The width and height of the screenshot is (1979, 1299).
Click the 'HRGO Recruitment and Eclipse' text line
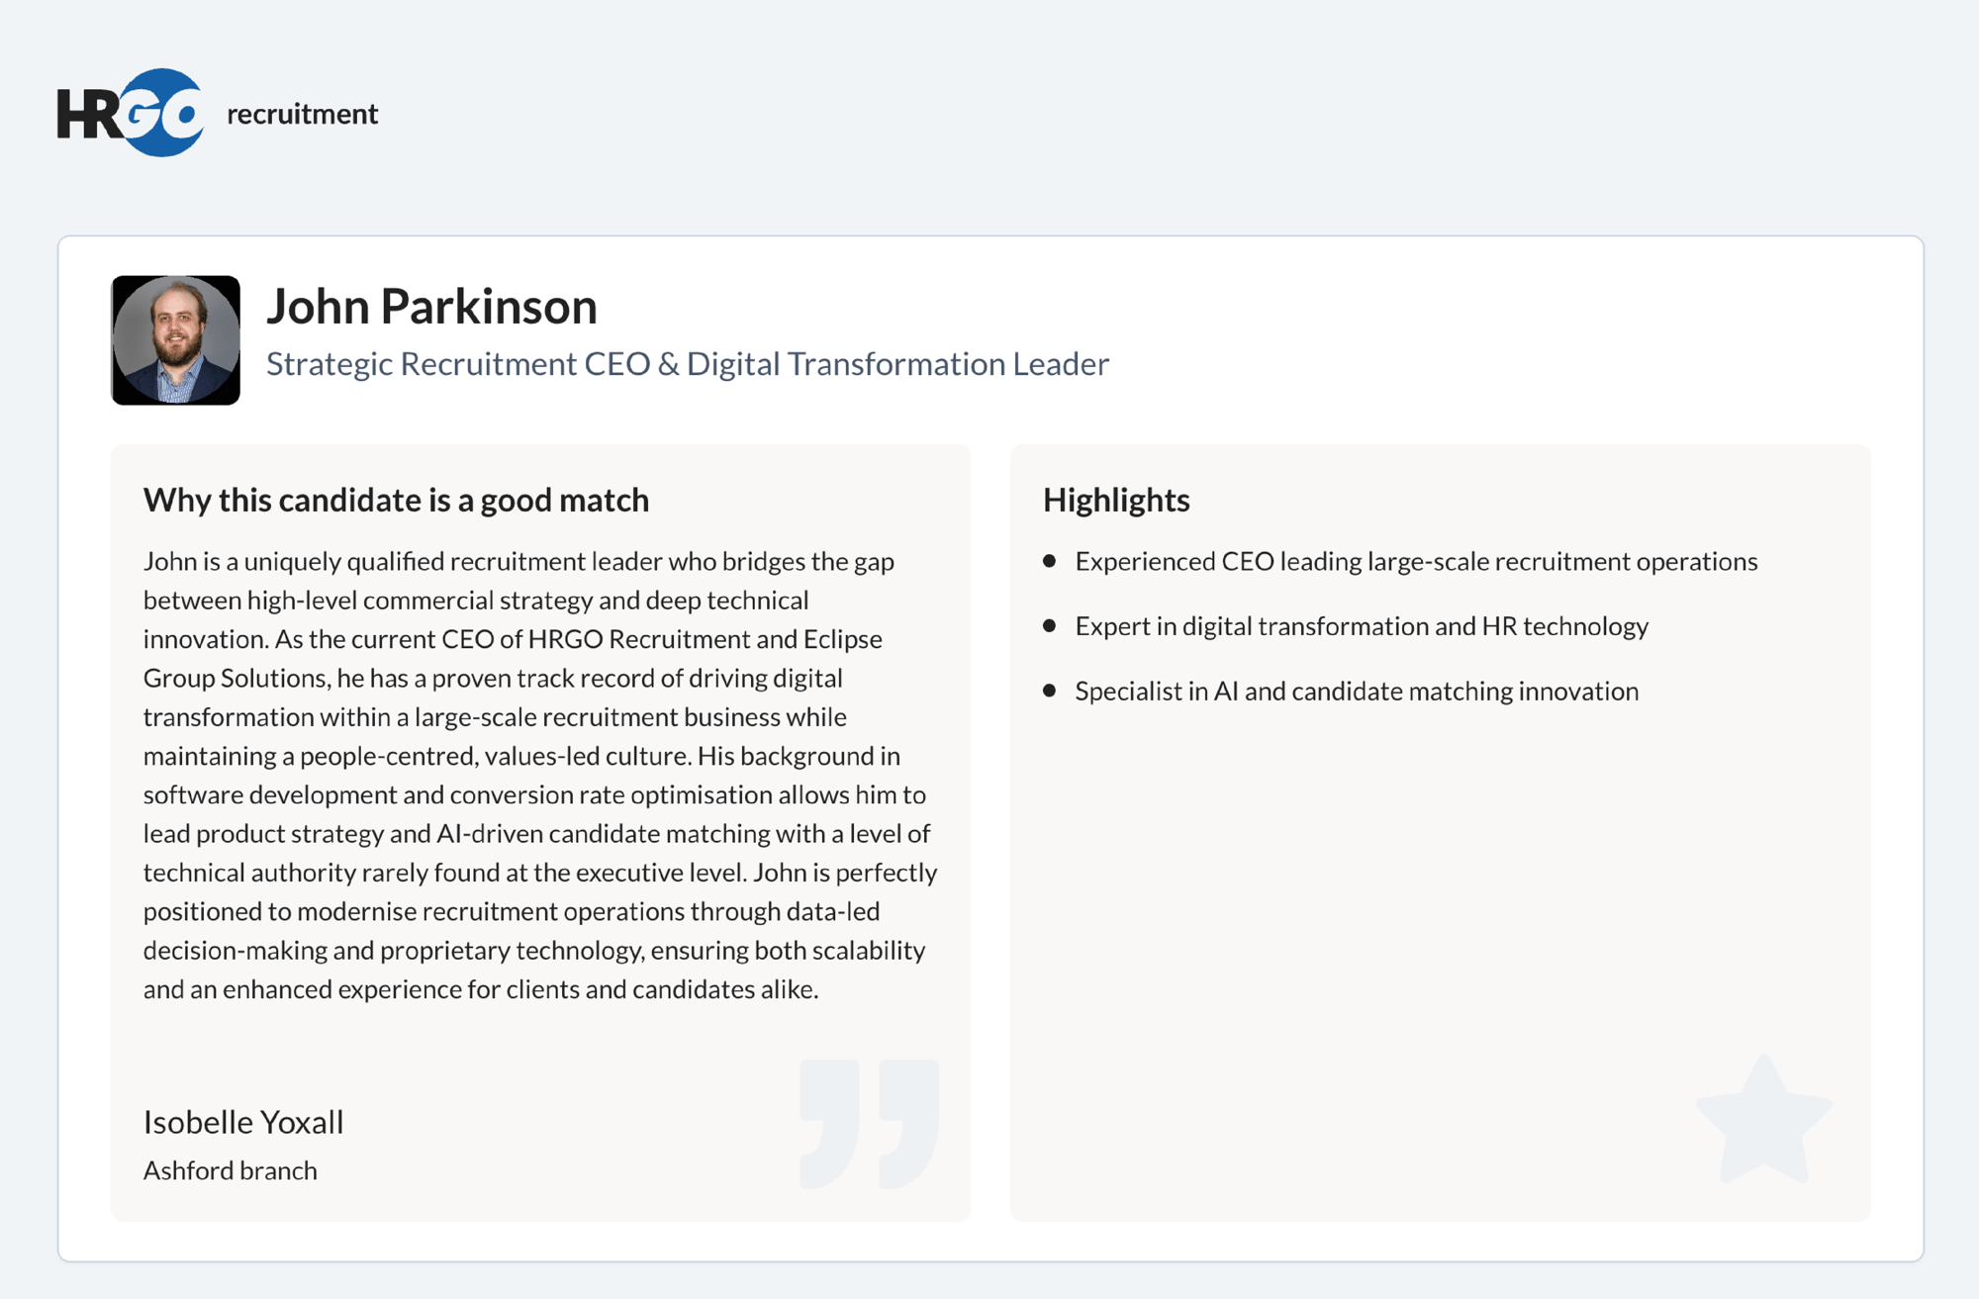tap(513, 639)
